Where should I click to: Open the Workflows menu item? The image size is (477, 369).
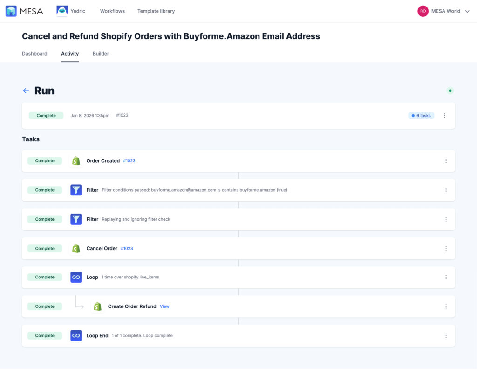[x=112, y=11]
